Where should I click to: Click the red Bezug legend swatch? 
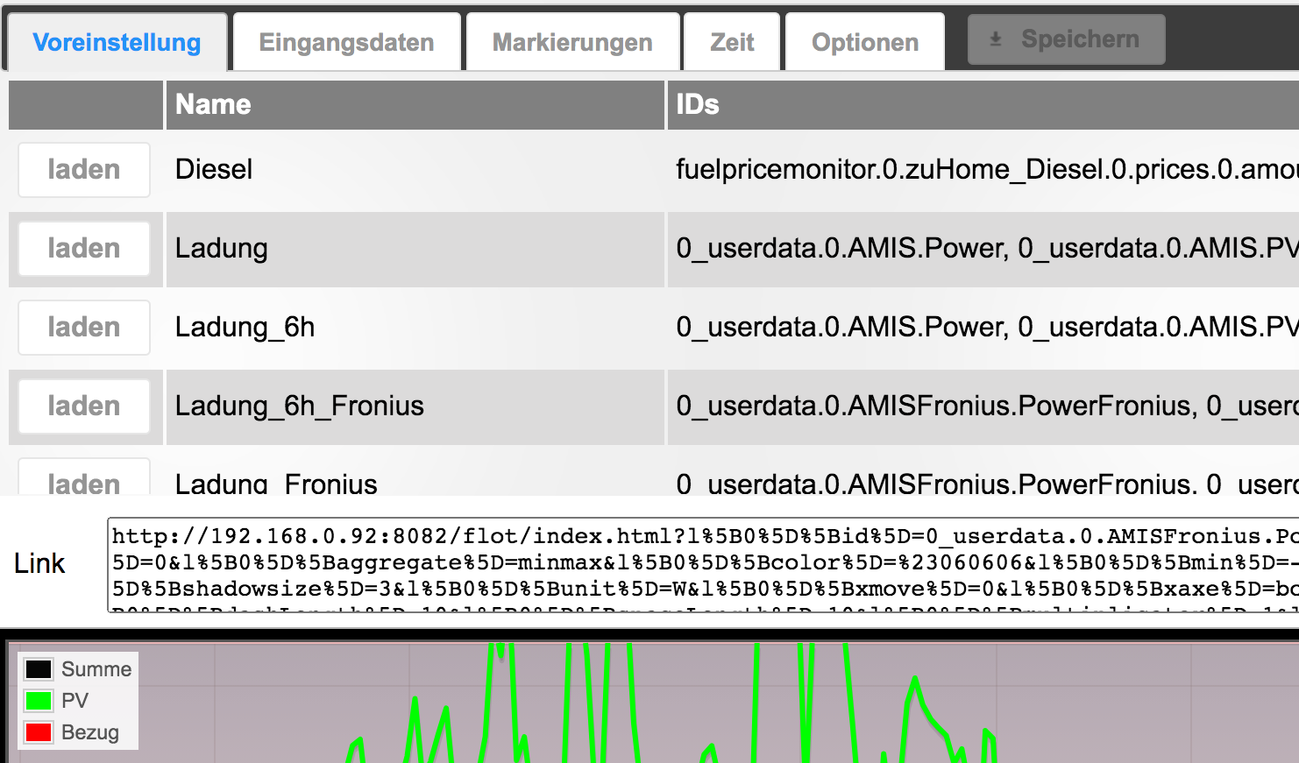click(39, 732)
